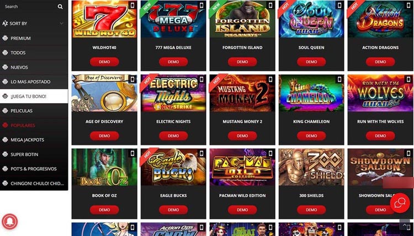This screenshot has height=236, width=414.
Task: Expand the SORT BY dropdown
Action: click(34, 24)
